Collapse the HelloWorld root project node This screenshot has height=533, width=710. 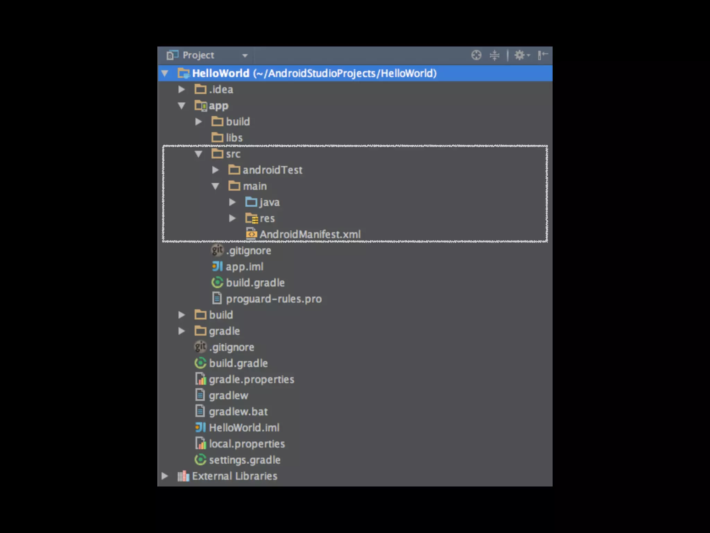[x=165, y=73]
